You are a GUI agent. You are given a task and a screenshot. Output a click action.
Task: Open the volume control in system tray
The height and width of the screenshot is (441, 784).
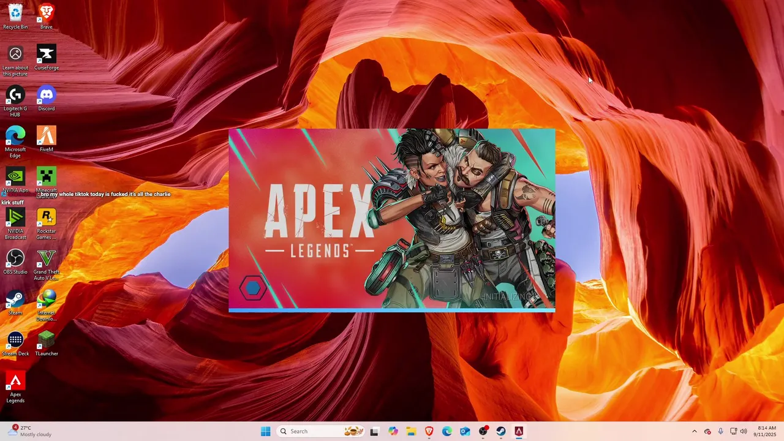744,431
